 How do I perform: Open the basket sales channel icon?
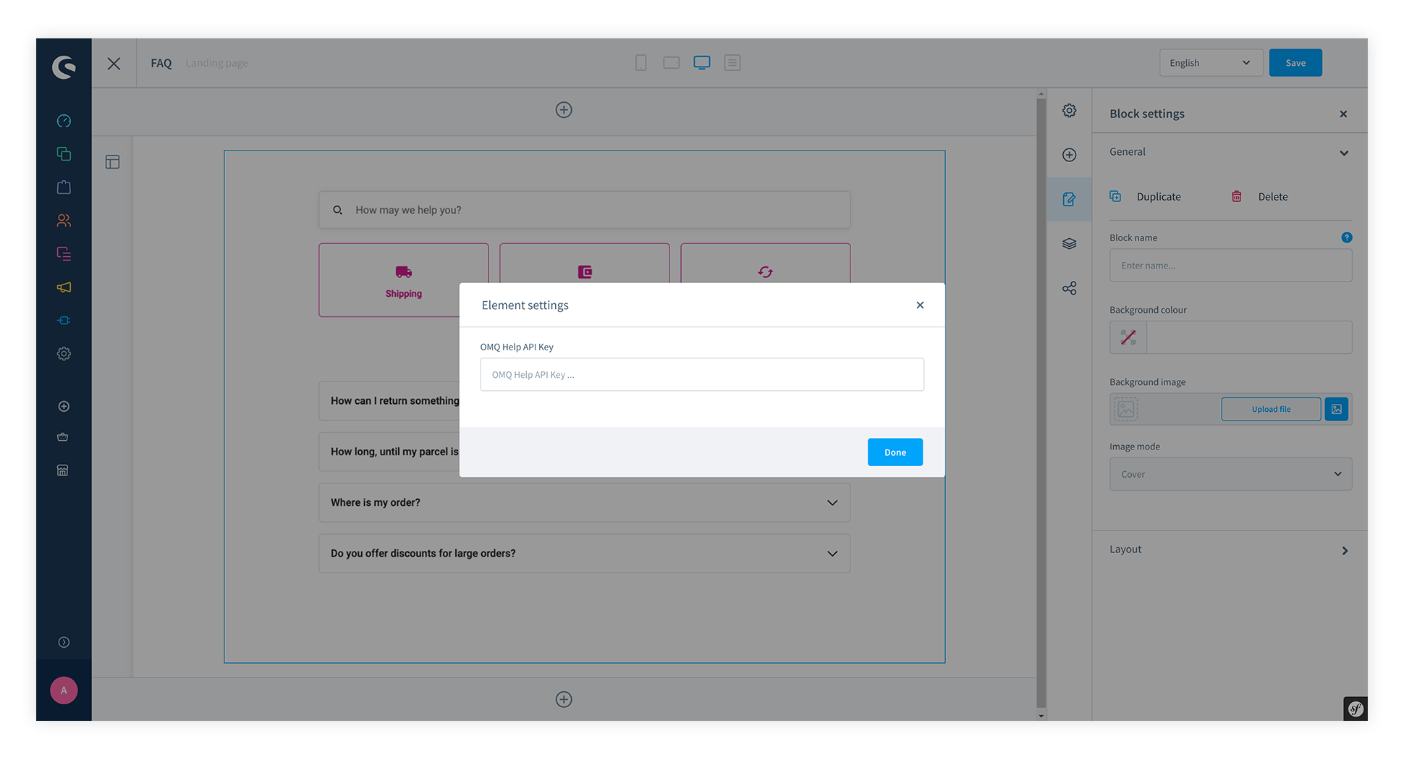tap(63, 437)
